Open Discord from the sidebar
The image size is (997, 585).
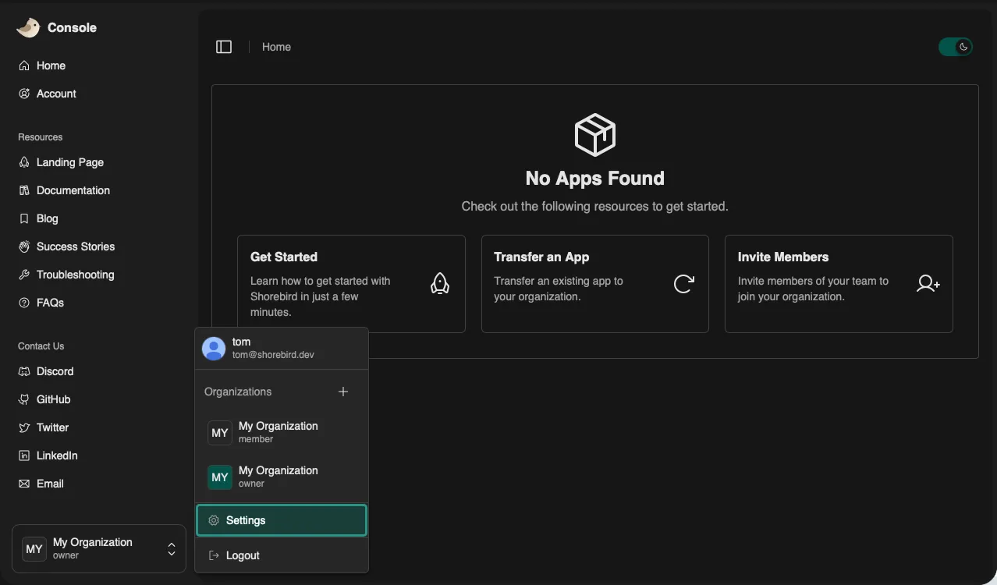(55, 371)
